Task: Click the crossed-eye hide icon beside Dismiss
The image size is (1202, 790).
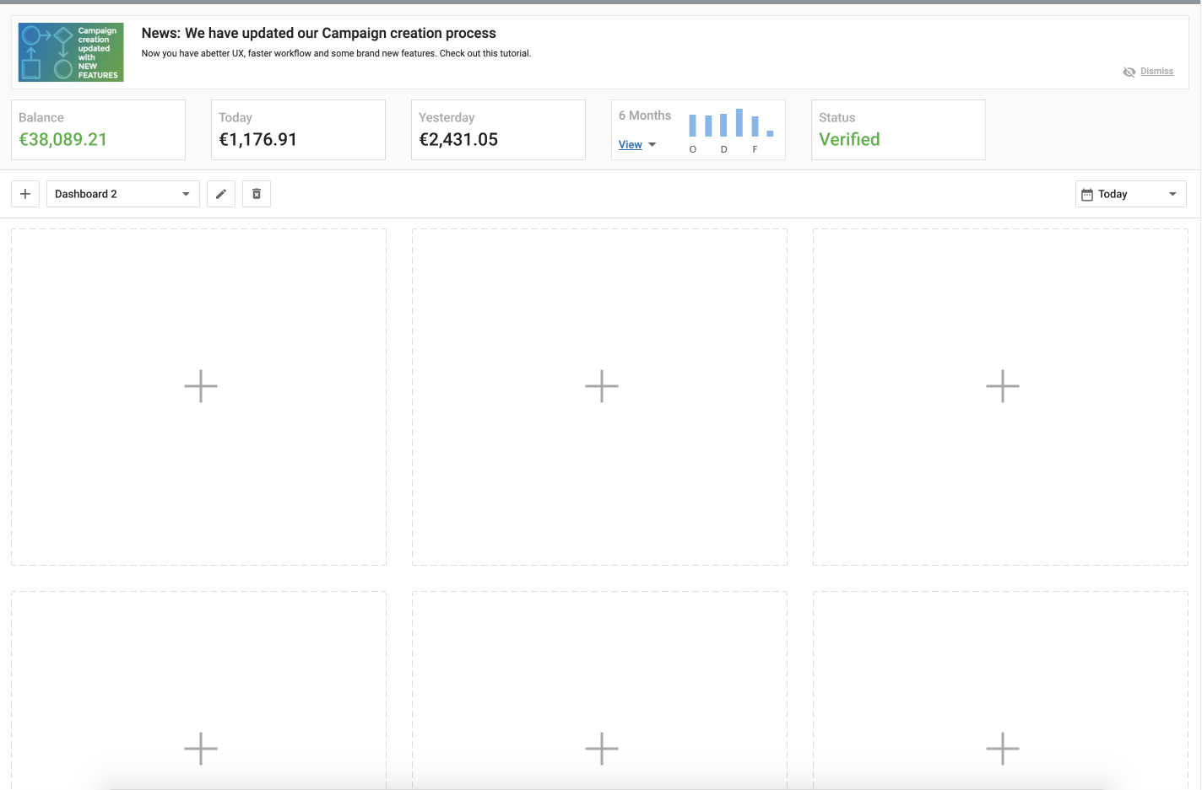Action: pyautogui.click(x=1129, y=72)
